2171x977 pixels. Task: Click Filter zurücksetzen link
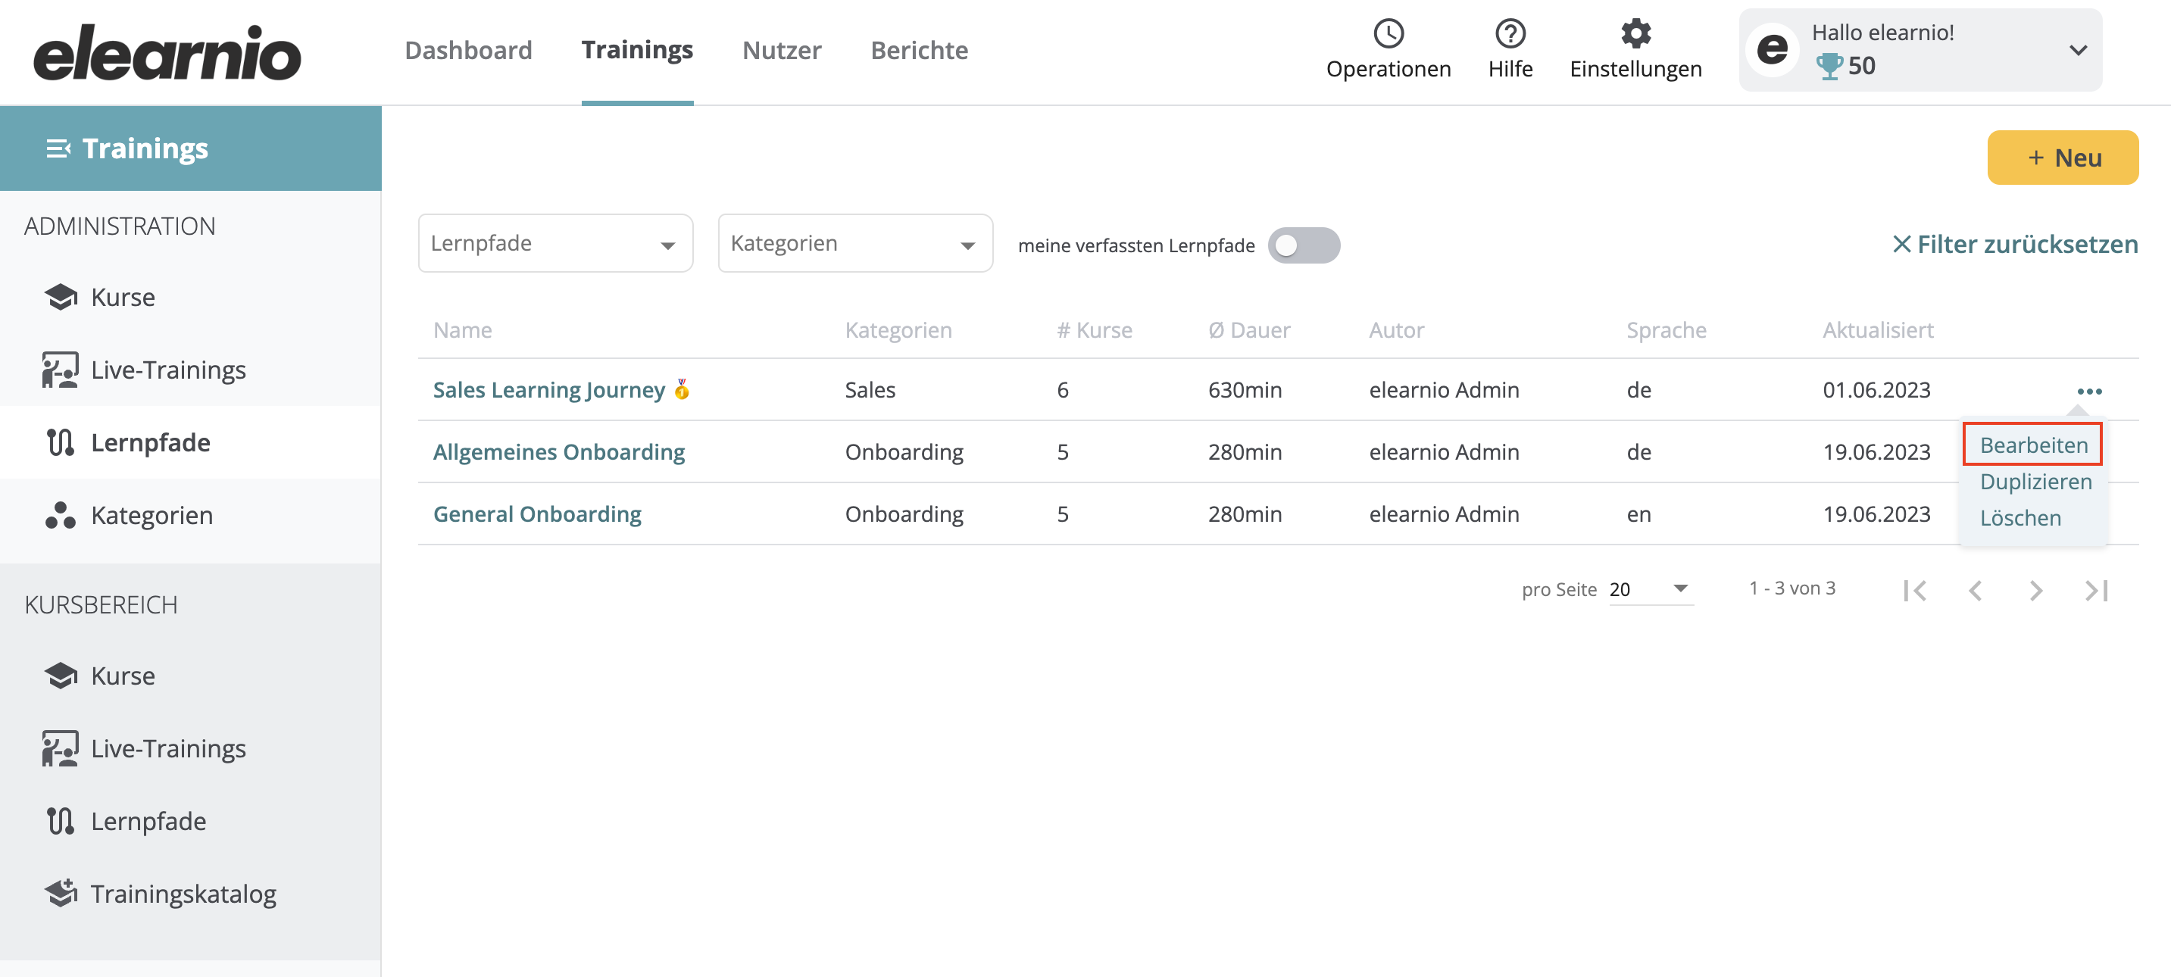2014,245
